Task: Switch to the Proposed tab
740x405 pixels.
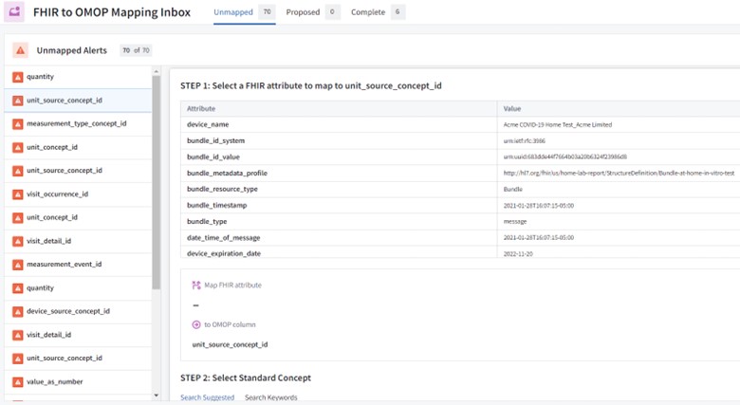Action: coord(303,12)
